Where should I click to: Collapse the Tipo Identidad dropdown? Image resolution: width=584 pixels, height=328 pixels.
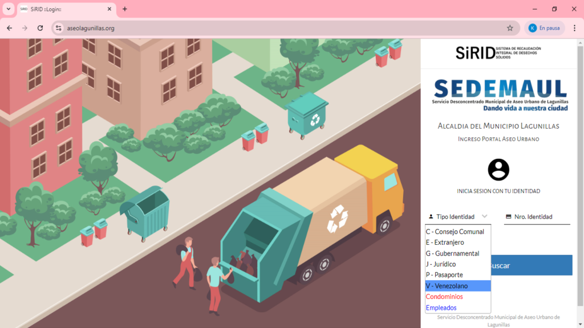click(458, 216)
